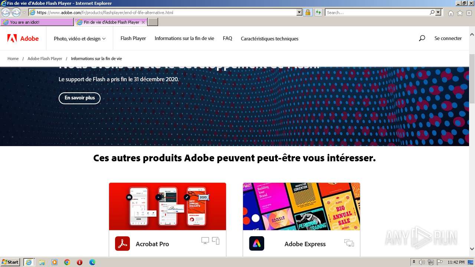The width and height of the screenshot is (475, 267).
Task: Click mobile devices icon on Acrobat Pro card
Action: point(216,241)
